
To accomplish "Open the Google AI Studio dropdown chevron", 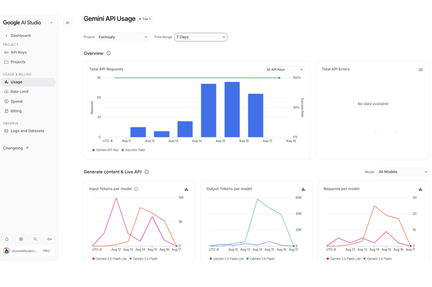I will (x=51, y=23).
